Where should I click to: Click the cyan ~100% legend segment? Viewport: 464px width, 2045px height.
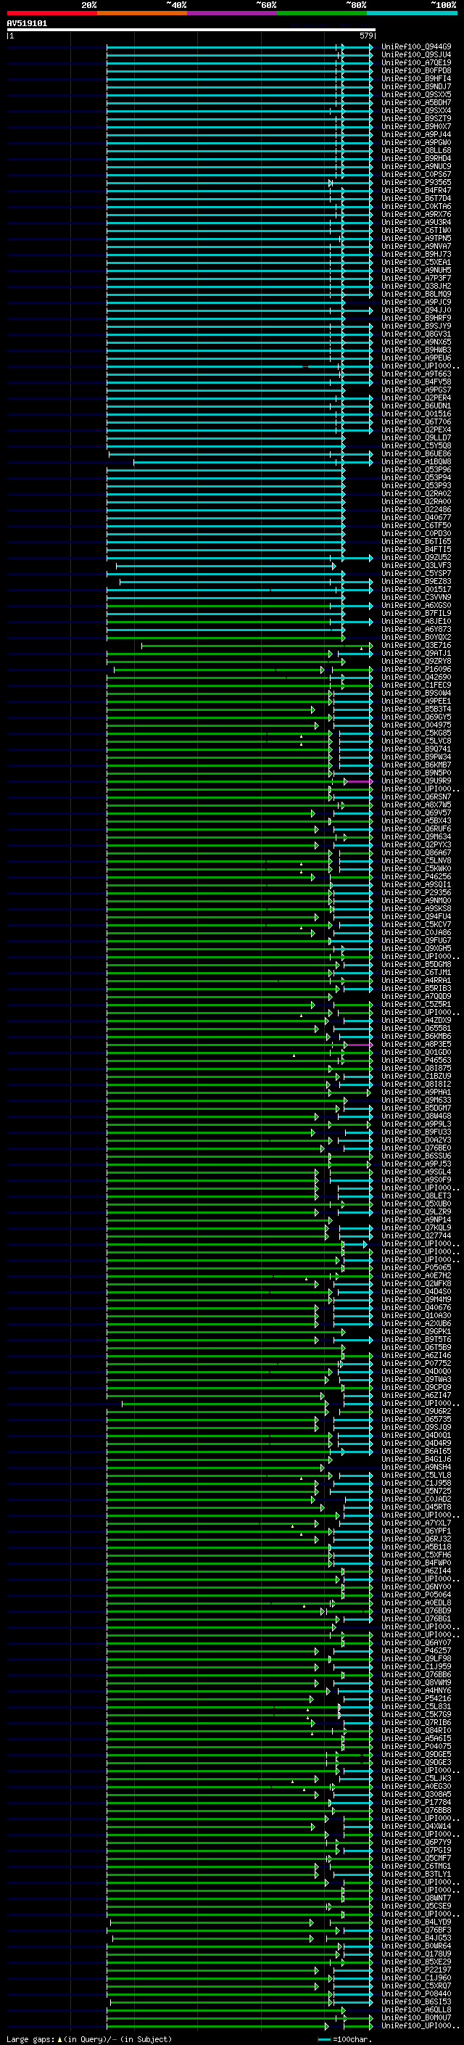point(413,13)
